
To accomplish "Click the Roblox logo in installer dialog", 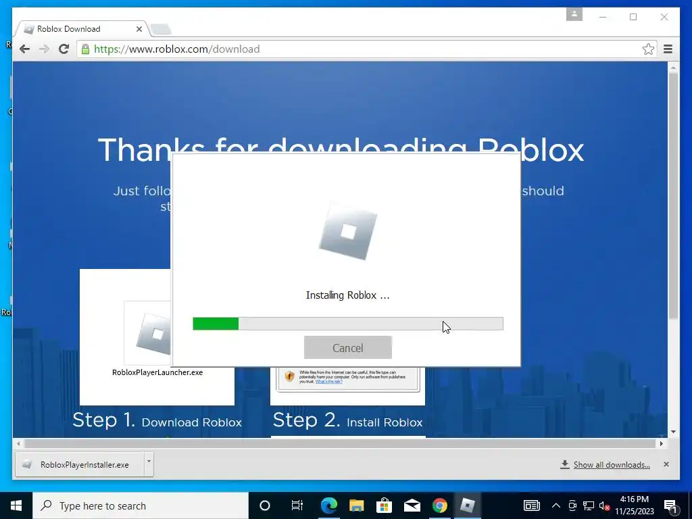I will pyautogui.click(x=348, y=231).
